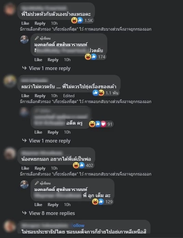This screenshot has width=183, height=238.
Task: Click the heart reaction beside 91
Action: (x=103, y=124)
